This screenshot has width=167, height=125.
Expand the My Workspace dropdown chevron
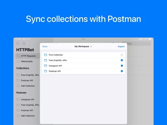(x=91, y=46)
